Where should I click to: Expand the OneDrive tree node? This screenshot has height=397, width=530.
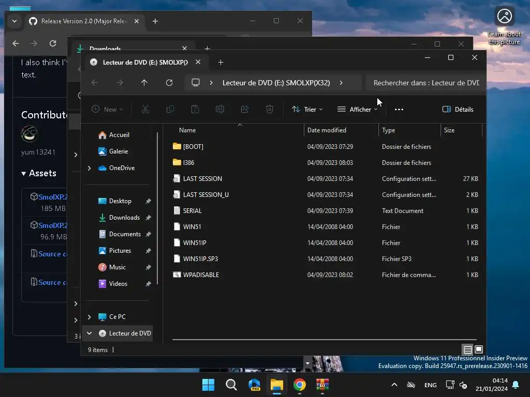[89, 168]
